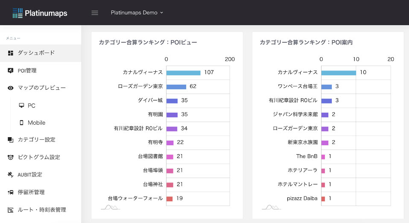Click 有川紀章設計 ROビル bar valued 34
This screenshot has width=409, height=223.
tap(172, 129)
